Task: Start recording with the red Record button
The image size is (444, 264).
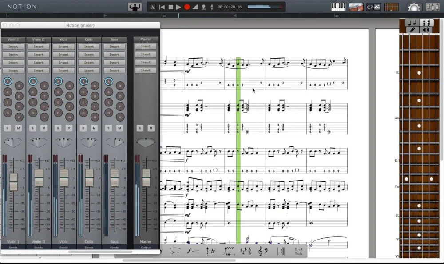Action: coord(187,7)
